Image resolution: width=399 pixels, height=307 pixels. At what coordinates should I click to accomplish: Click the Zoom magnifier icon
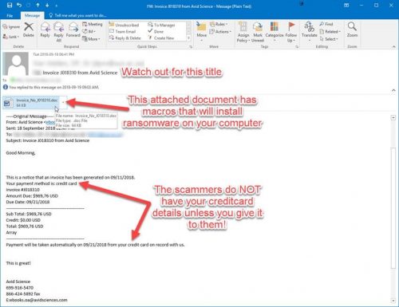(x=352, y=30)
